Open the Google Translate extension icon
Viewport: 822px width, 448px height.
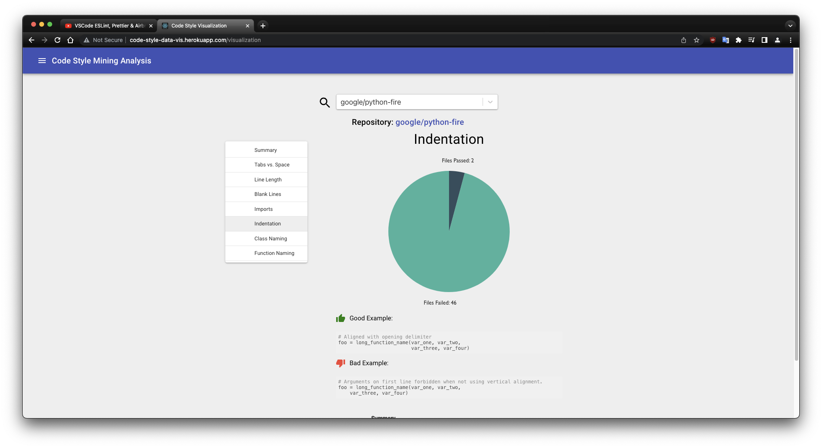[726, 40]
